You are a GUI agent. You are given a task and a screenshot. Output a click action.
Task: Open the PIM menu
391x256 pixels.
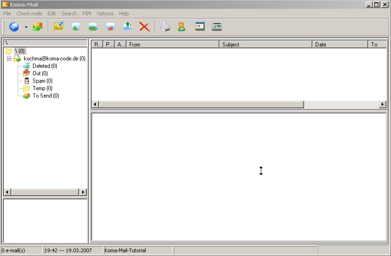[x=86, y=13]
